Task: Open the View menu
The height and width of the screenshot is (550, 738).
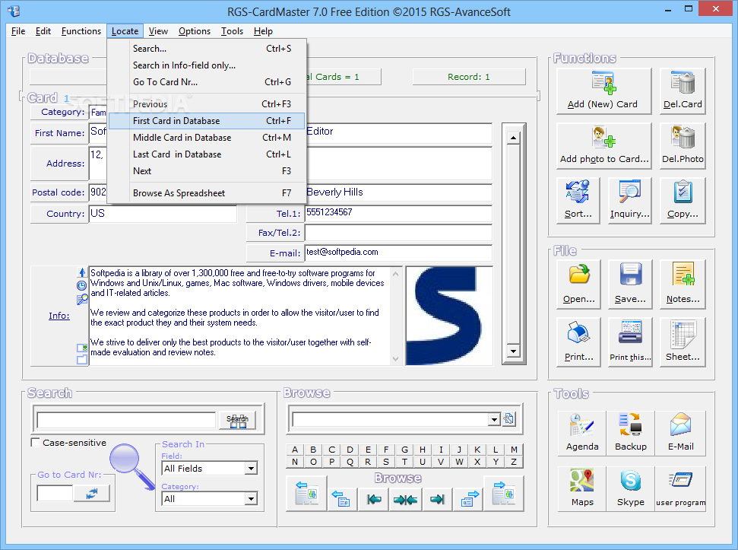Action: coord(158,31)
